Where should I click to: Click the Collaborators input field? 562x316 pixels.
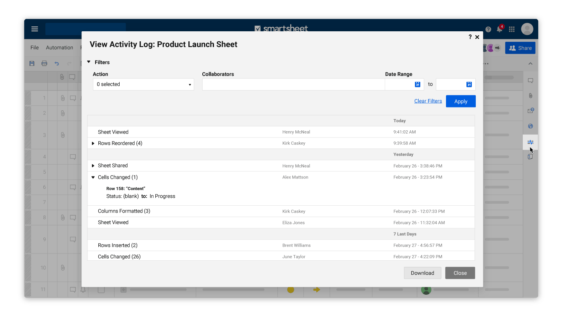tap(293, 84)
